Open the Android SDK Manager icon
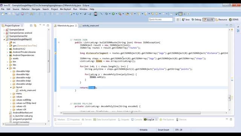The image size is (241, 136). (x=23, y=14)
